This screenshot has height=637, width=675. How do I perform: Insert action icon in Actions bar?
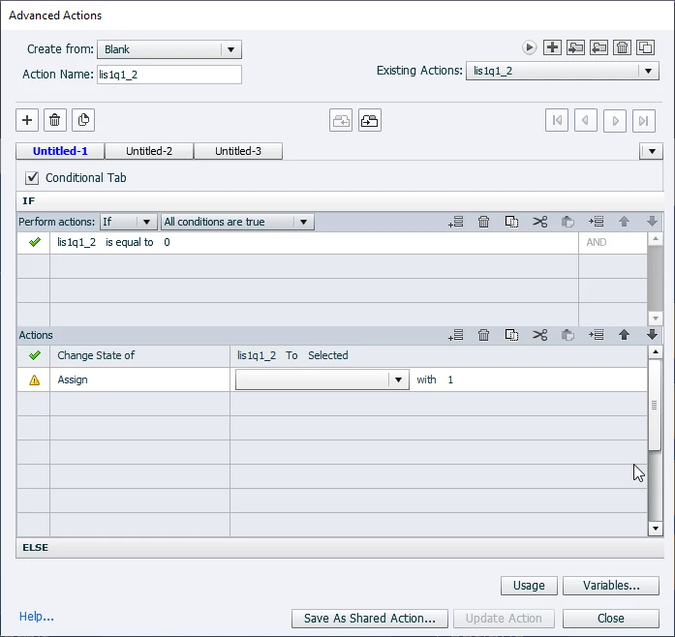point(597,335)
